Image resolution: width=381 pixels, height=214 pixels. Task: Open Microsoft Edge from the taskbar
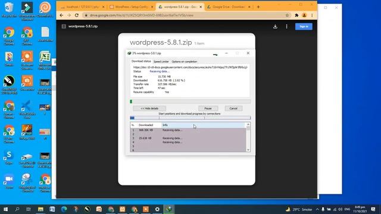[64, 209]
